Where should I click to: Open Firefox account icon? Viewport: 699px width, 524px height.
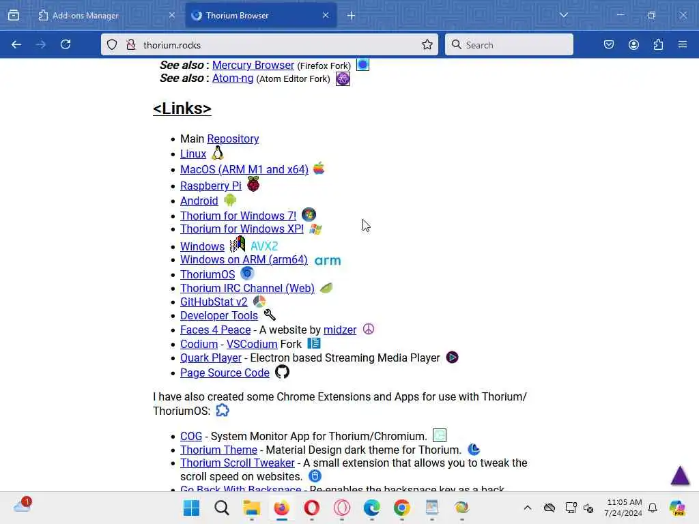point(633,44)
